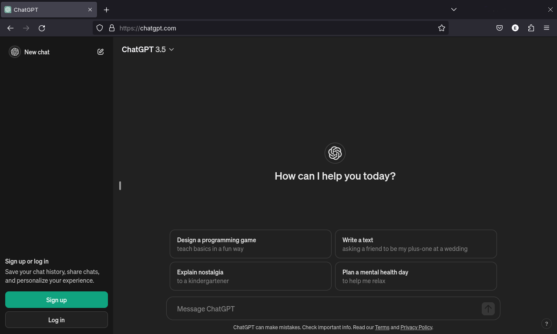This screenshot has width=557, height=334.
Task: Click the page reload icon
Action: click(42, 28)
